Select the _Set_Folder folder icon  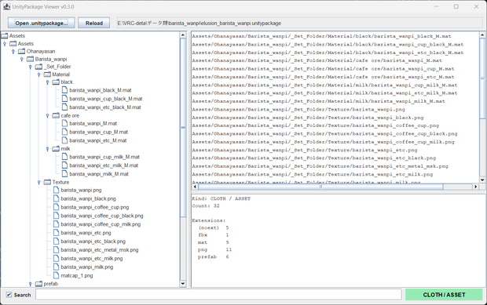tap(38, 67)
